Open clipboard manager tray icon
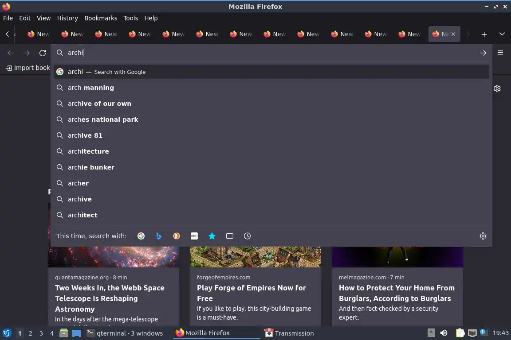 (x=460, y=333)
